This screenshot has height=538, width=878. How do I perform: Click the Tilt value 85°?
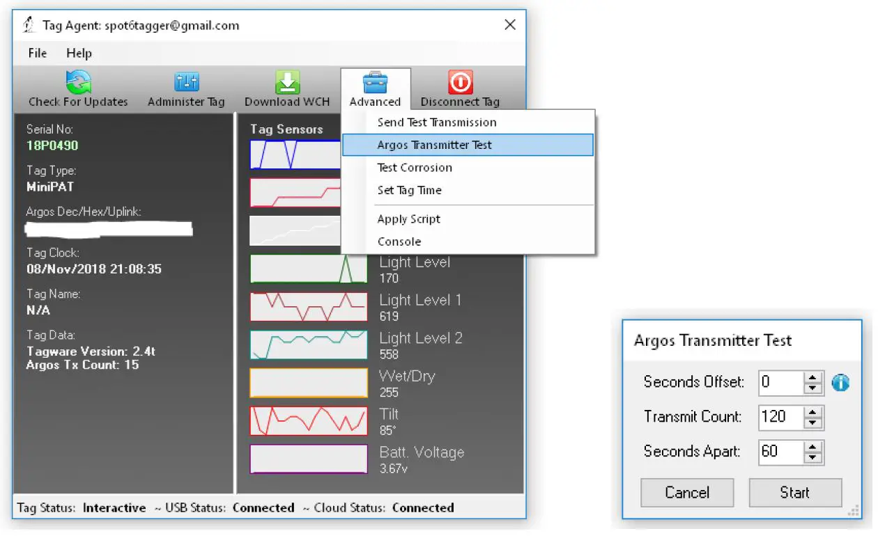[x=387, y=431]
